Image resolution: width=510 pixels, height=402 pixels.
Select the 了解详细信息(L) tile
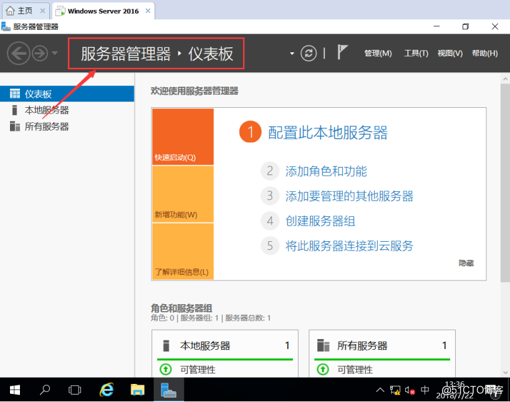pos(183,251)
